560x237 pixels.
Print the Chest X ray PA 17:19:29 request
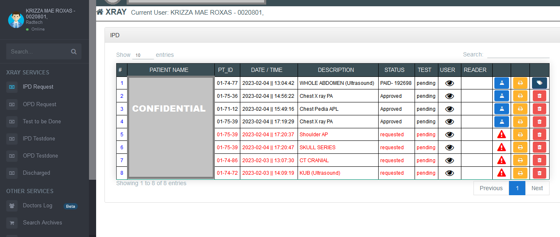pos(520,122)
